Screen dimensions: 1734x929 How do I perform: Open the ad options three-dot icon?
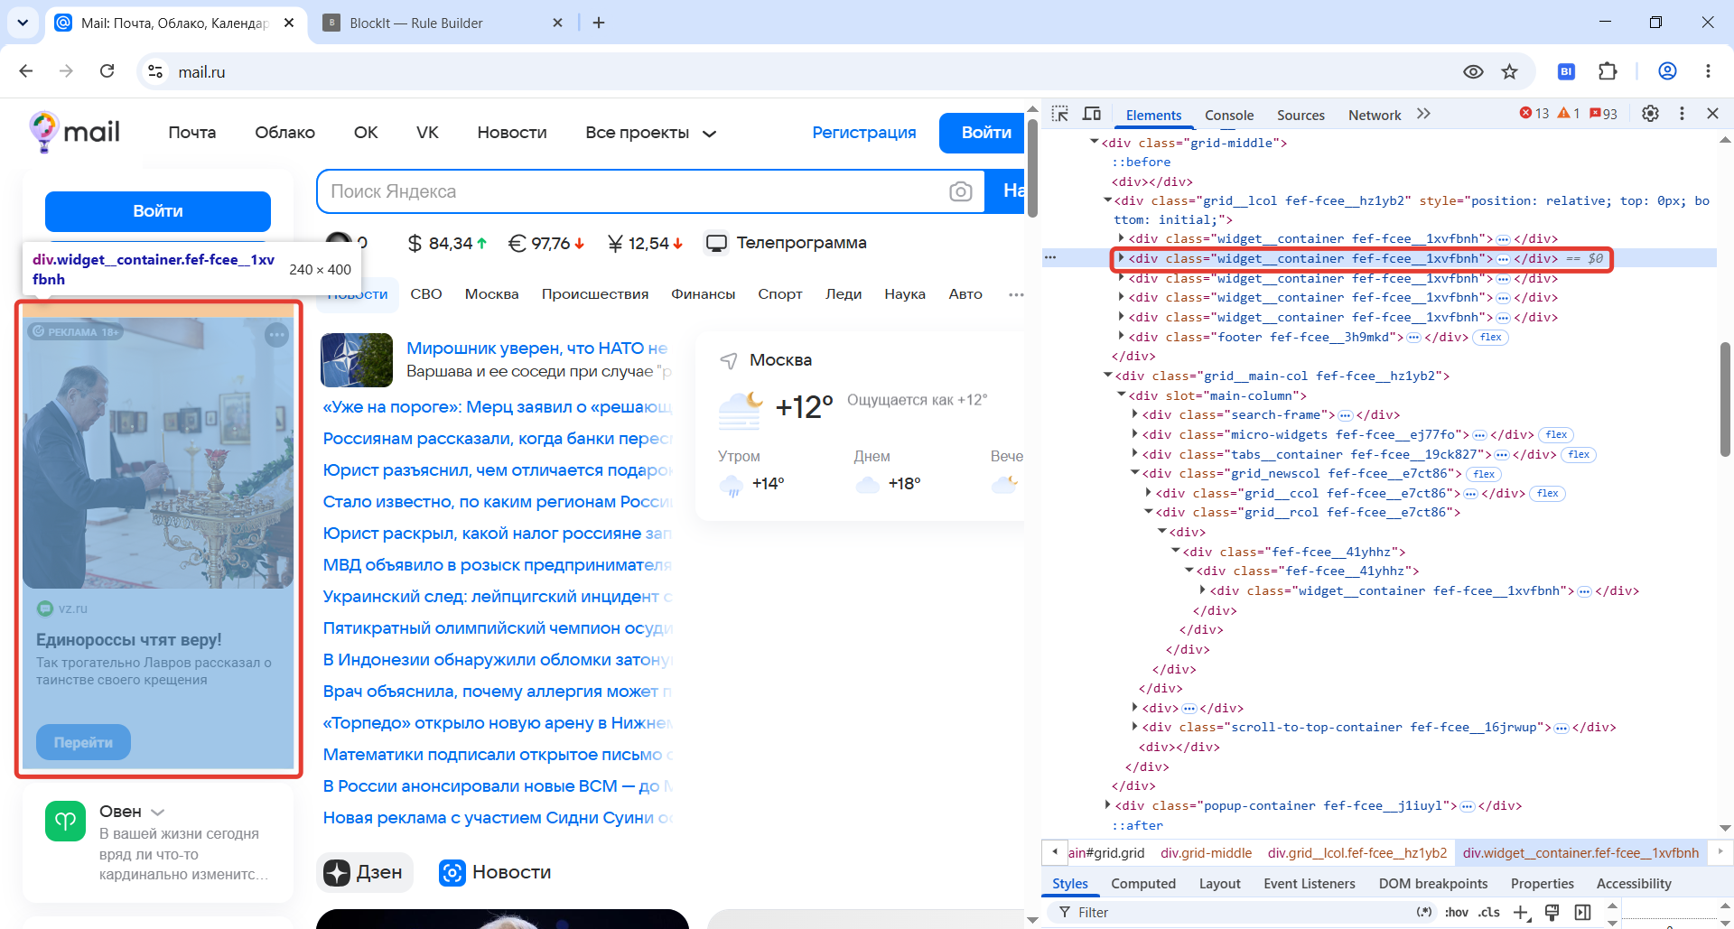coord(276,336)
